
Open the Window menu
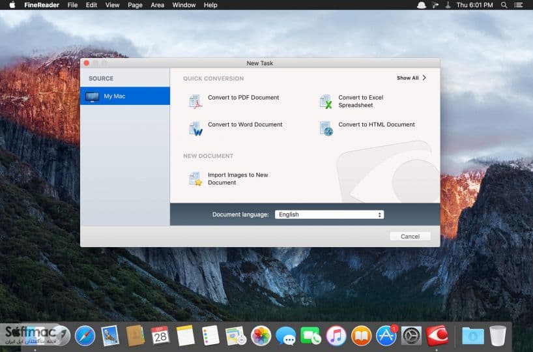pos(184,5)
